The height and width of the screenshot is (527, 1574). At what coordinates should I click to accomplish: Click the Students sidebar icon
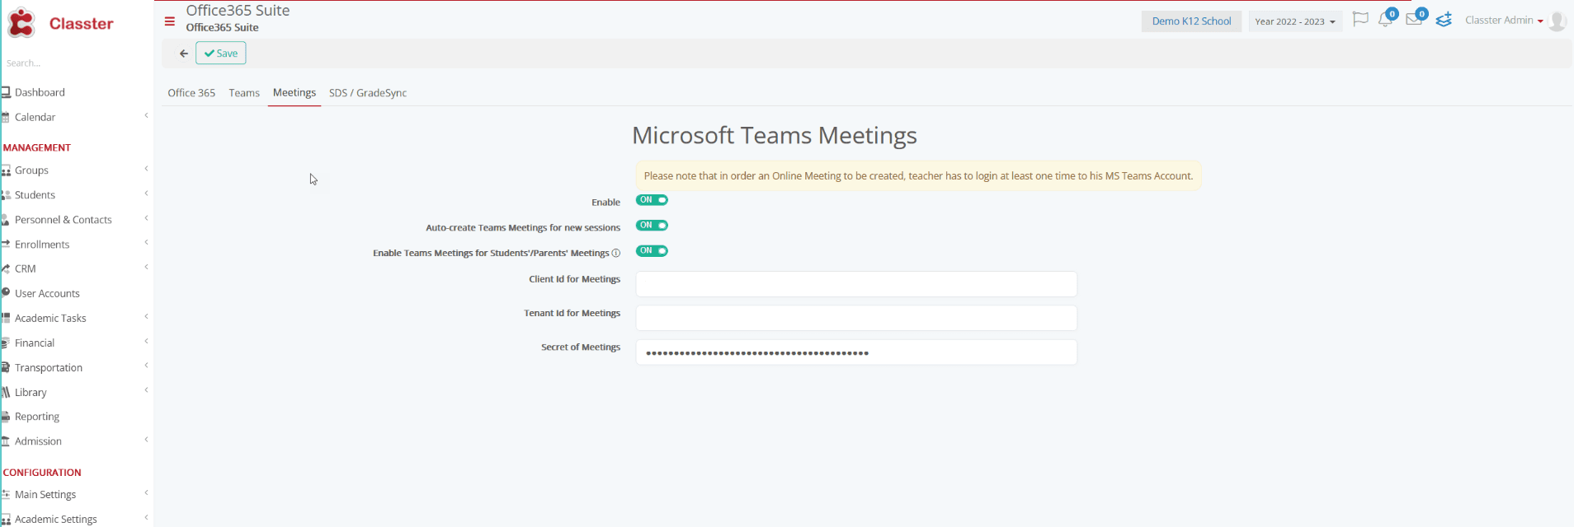pos(6,195)
